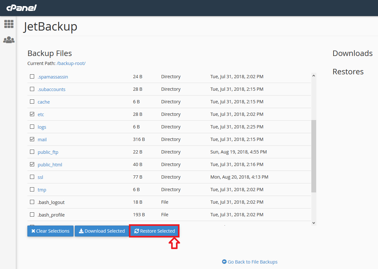
Task: Open the cache directory link
Action: (44, 102)
